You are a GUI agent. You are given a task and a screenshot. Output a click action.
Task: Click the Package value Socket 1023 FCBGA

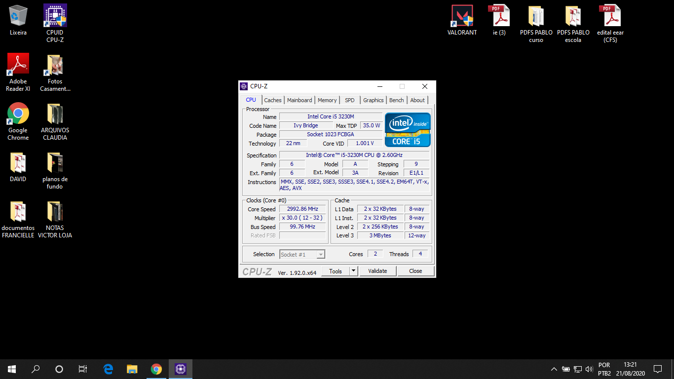(x=331, y=134)
